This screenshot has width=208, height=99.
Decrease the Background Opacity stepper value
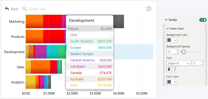coord(177,53)
